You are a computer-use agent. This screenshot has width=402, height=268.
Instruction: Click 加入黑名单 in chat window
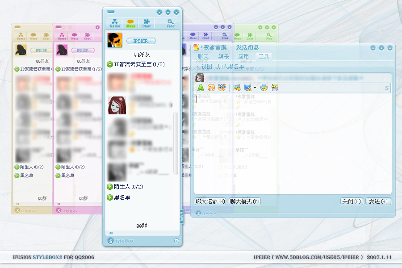click(x=230, y=67)
